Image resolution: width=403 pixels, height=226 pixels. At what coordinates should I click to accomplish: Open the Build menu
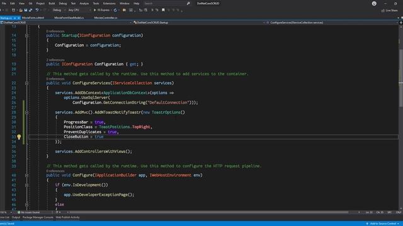click(52, 4)
